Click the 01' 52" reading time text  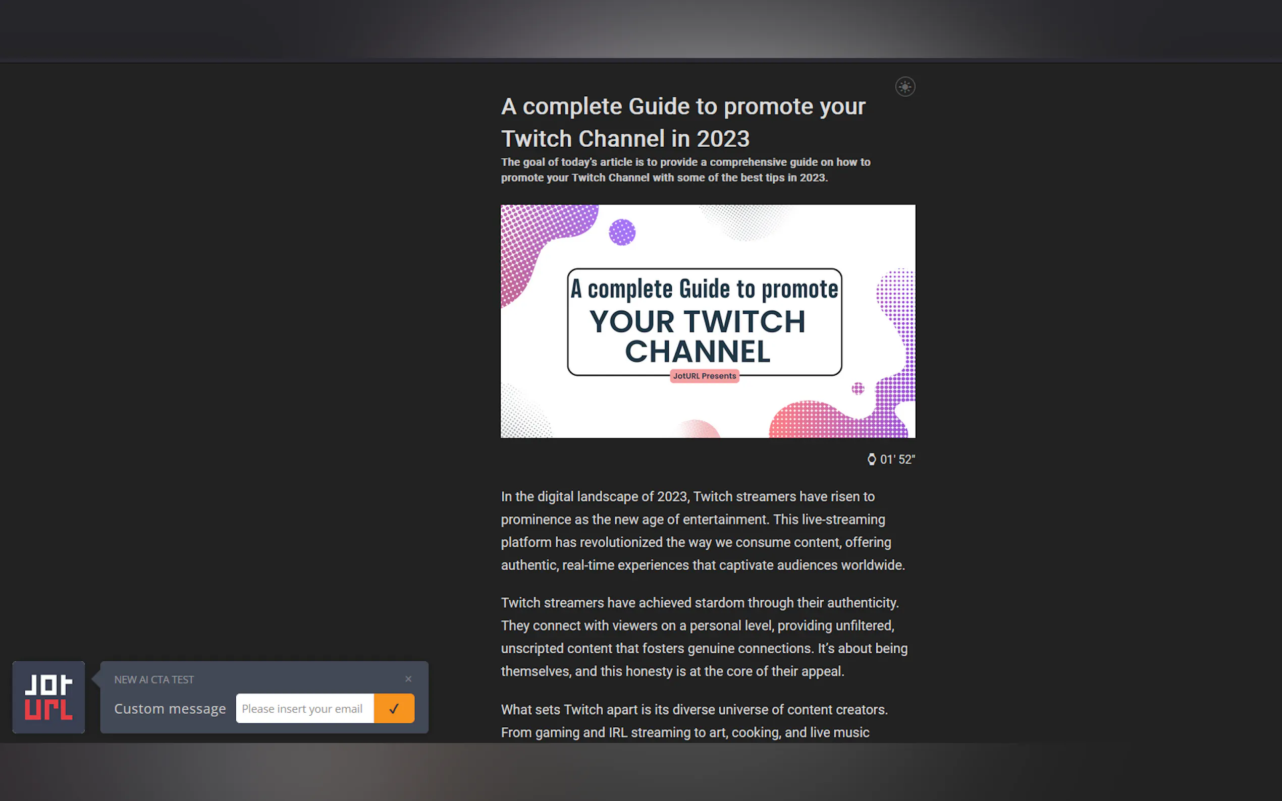click(x=897, y=460)
